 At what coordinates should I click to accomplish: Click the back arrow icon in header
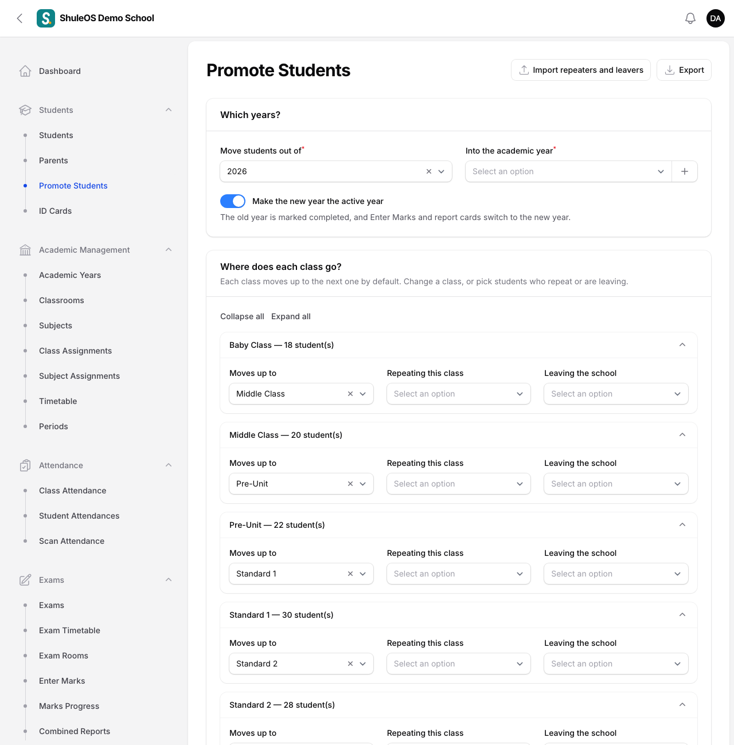pyautogui.click(x=19, y=18)
